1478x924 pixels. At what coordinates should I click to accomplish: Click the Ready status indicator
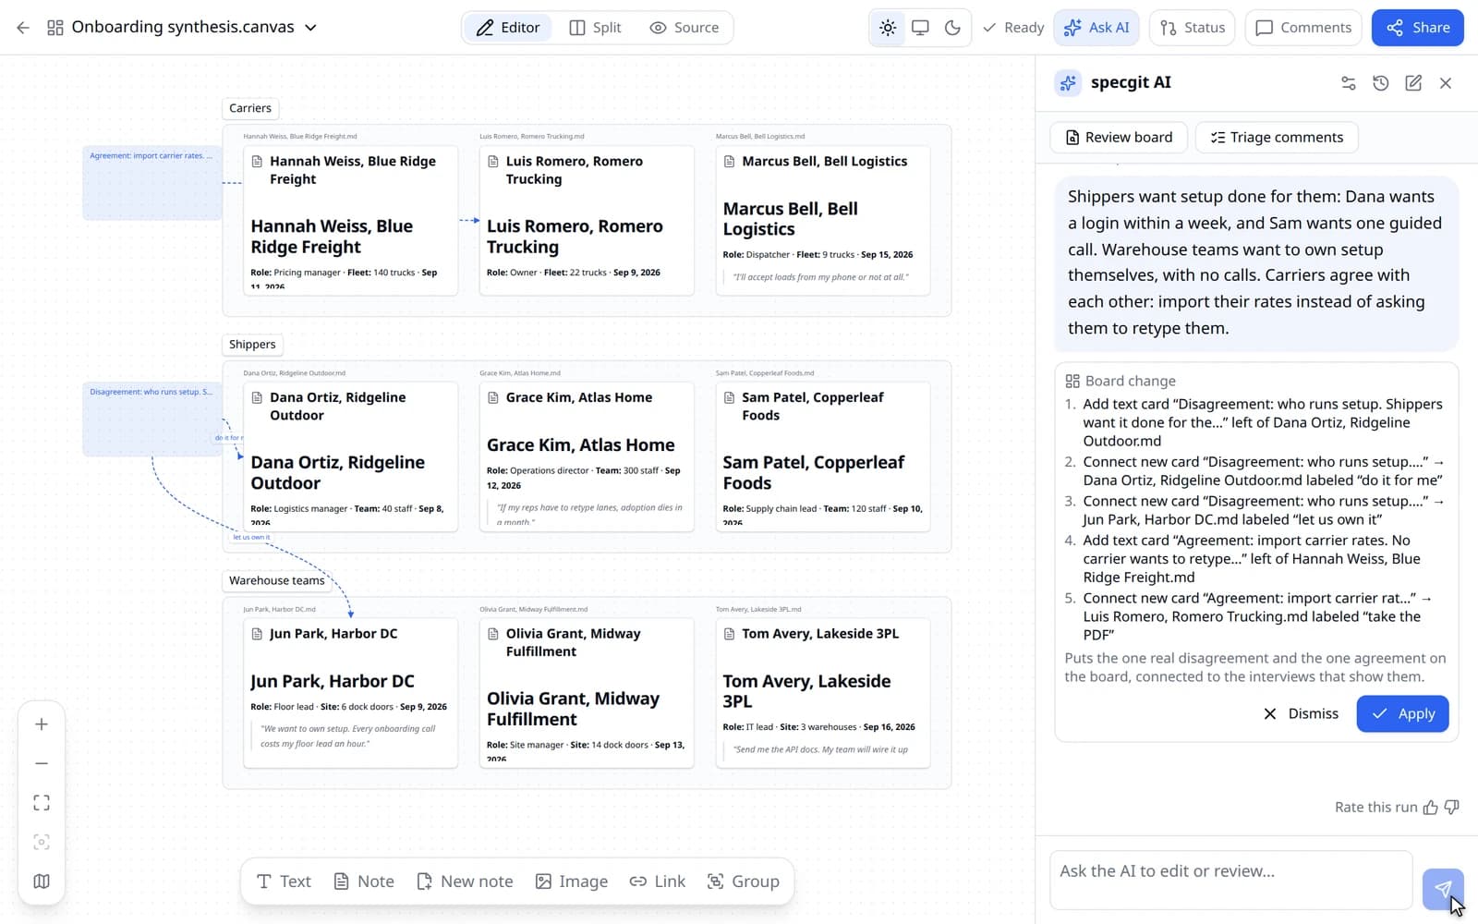(x=1013, y=28)
